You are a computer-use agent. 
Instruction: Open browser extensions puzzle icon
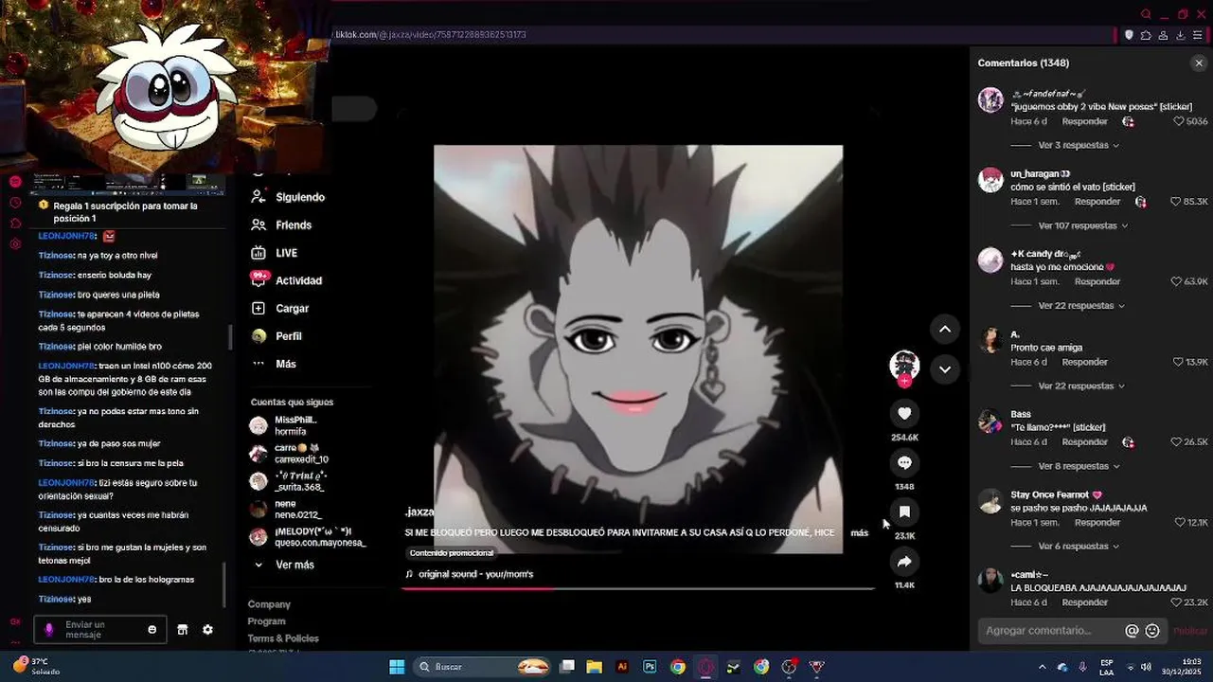point(1146,35)
